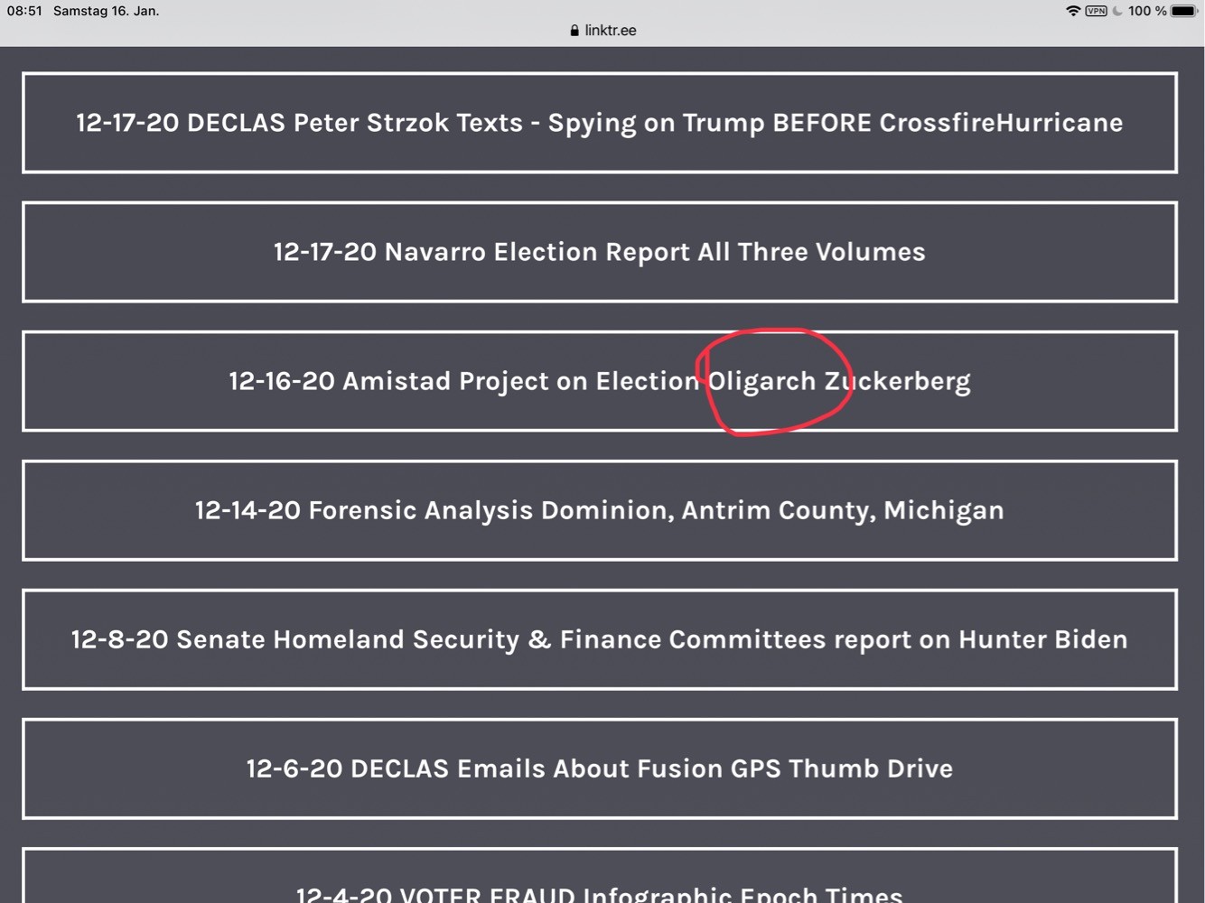This screenshot has height=903, width=1205.
Task: Tap the Wi-Fi status icon
Action: tap(1073, 11)
